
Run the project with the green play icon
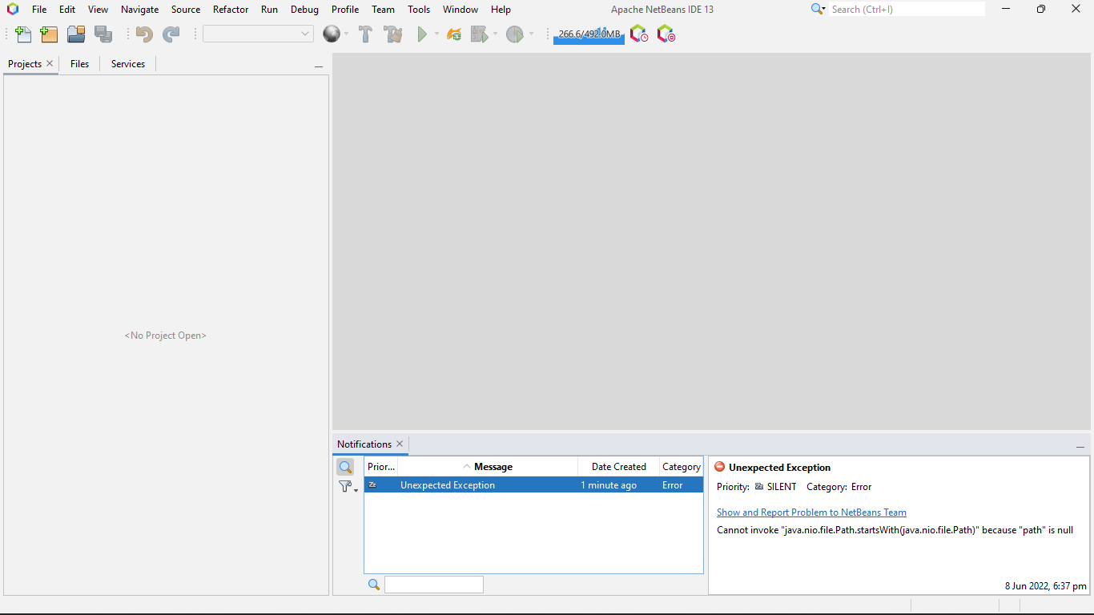point(423,34)
